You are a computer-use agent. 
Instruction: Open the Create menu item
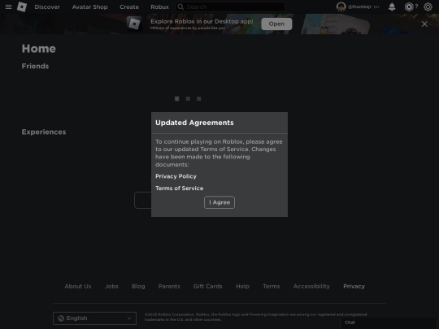coord(129,7)
